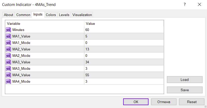207x108 pixels.
Task: Select the MA4_Value field showing 55
Action: pos(124,75)
